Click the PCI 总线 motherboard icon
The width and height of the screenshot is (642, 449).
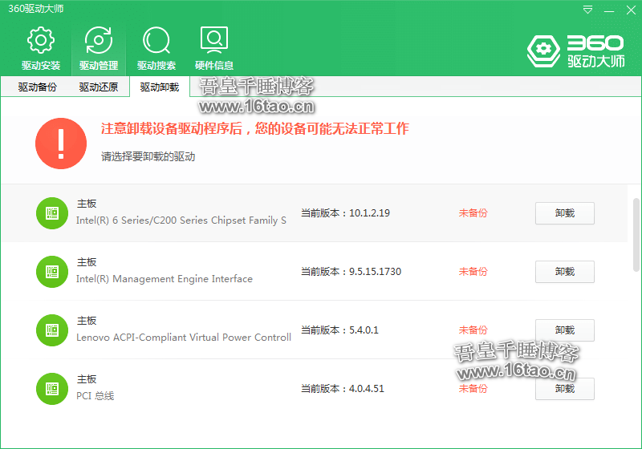pos(52,388)
